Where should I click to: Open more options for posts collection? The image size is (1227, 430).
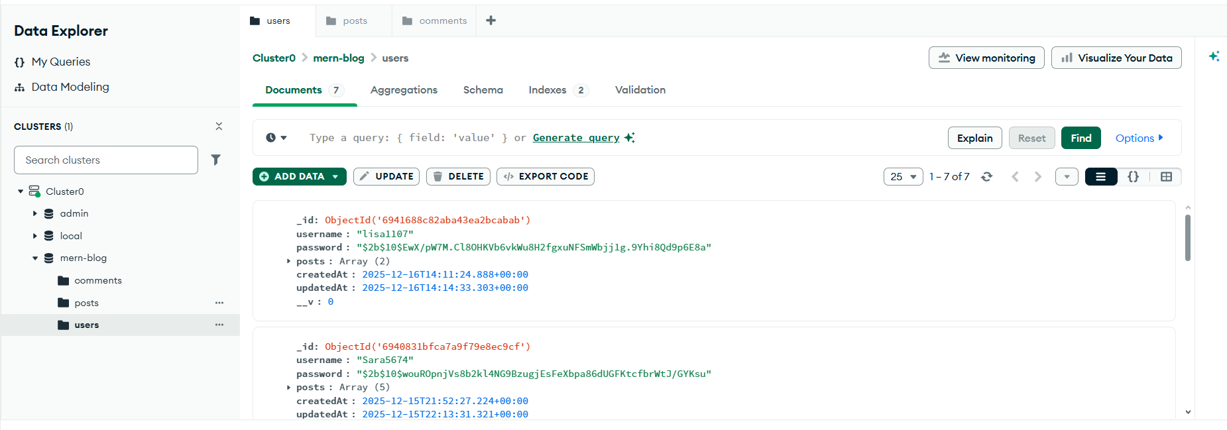219,303
